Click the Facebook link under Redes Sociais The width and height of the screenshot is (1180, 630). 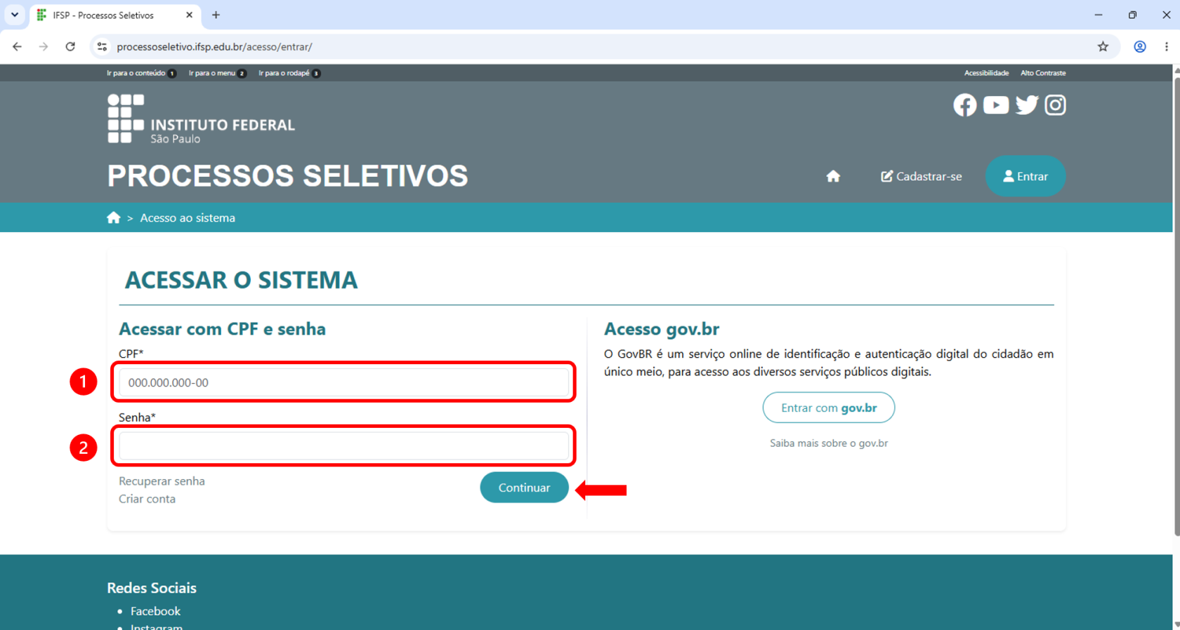[155, 611]
